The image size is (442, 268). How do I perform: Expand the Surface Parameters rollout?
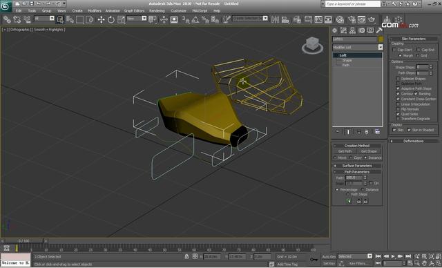(357, 166)
